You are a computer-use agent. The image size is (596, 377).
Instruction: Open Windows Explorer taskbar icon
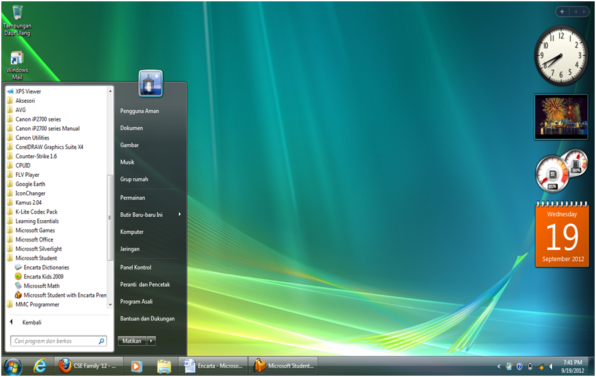(x=164, y=366)
